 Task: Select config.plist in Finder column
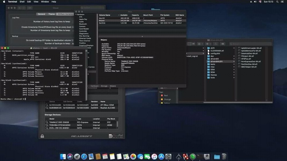[215, 54]
